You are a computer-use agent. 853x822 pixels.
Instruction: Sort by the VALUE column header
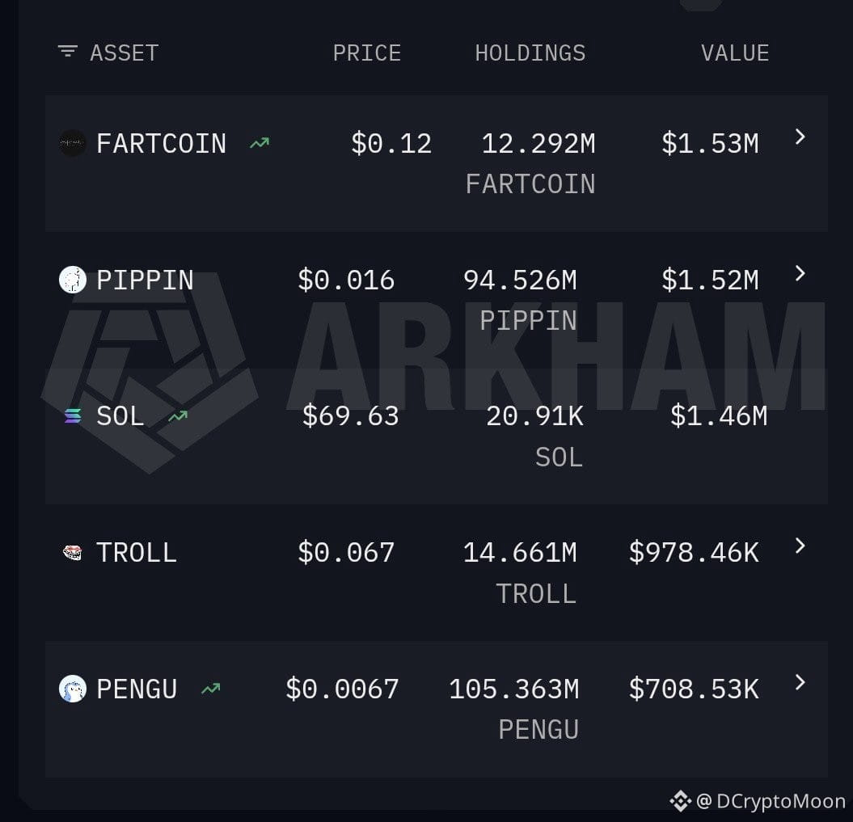tap(735, 53)
